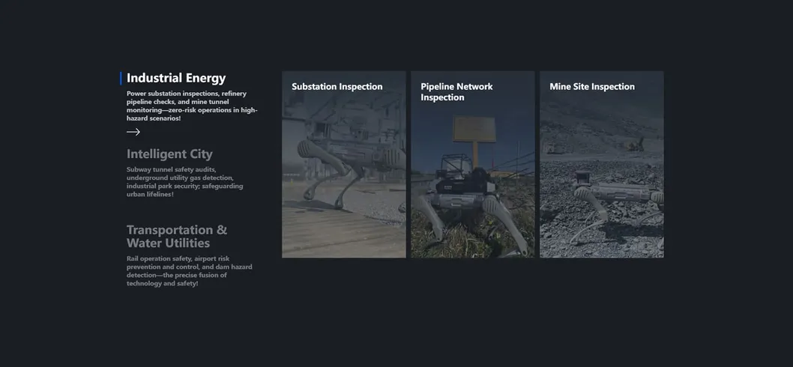Switch to the Intelligent City section
793x367 pixels.
click(x=169, y=154)
